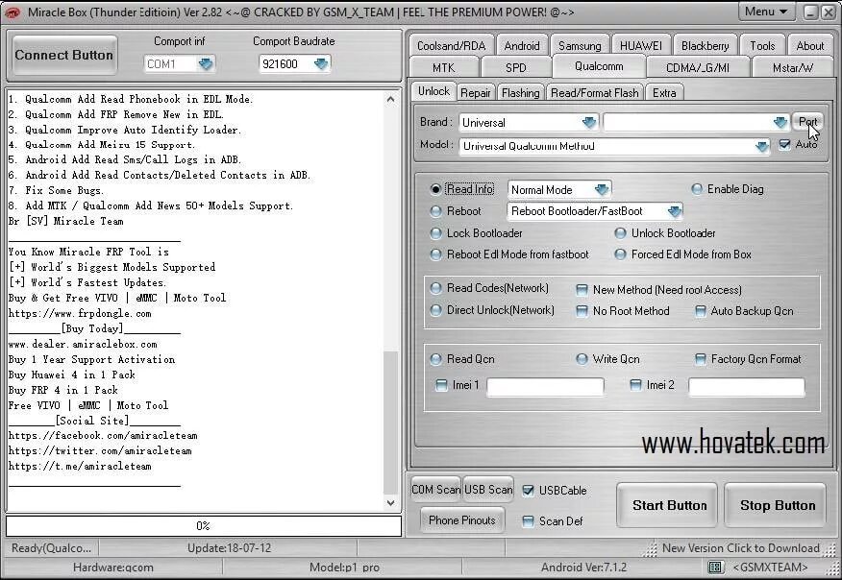Screen dimensions: 842x580
Task: Open the About tab
Action: (809, 46)
